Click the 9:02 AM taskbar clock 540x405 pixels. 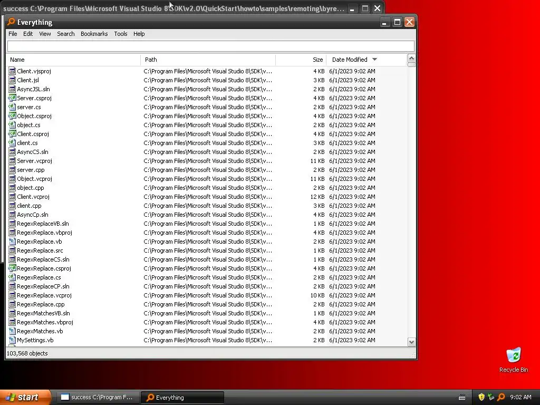(x=520, y=397)
